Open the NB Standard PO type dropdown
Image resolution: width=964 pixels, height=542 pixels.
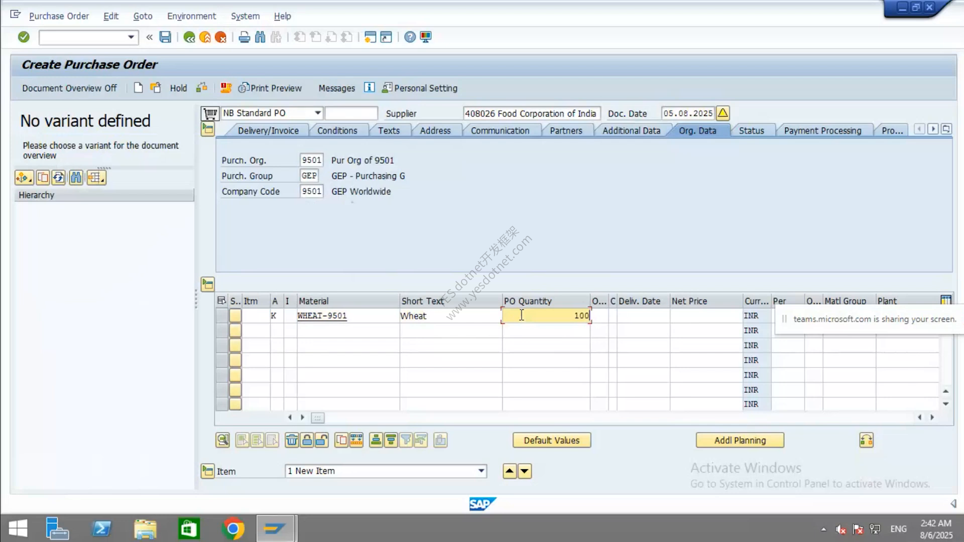pos(318,113)
